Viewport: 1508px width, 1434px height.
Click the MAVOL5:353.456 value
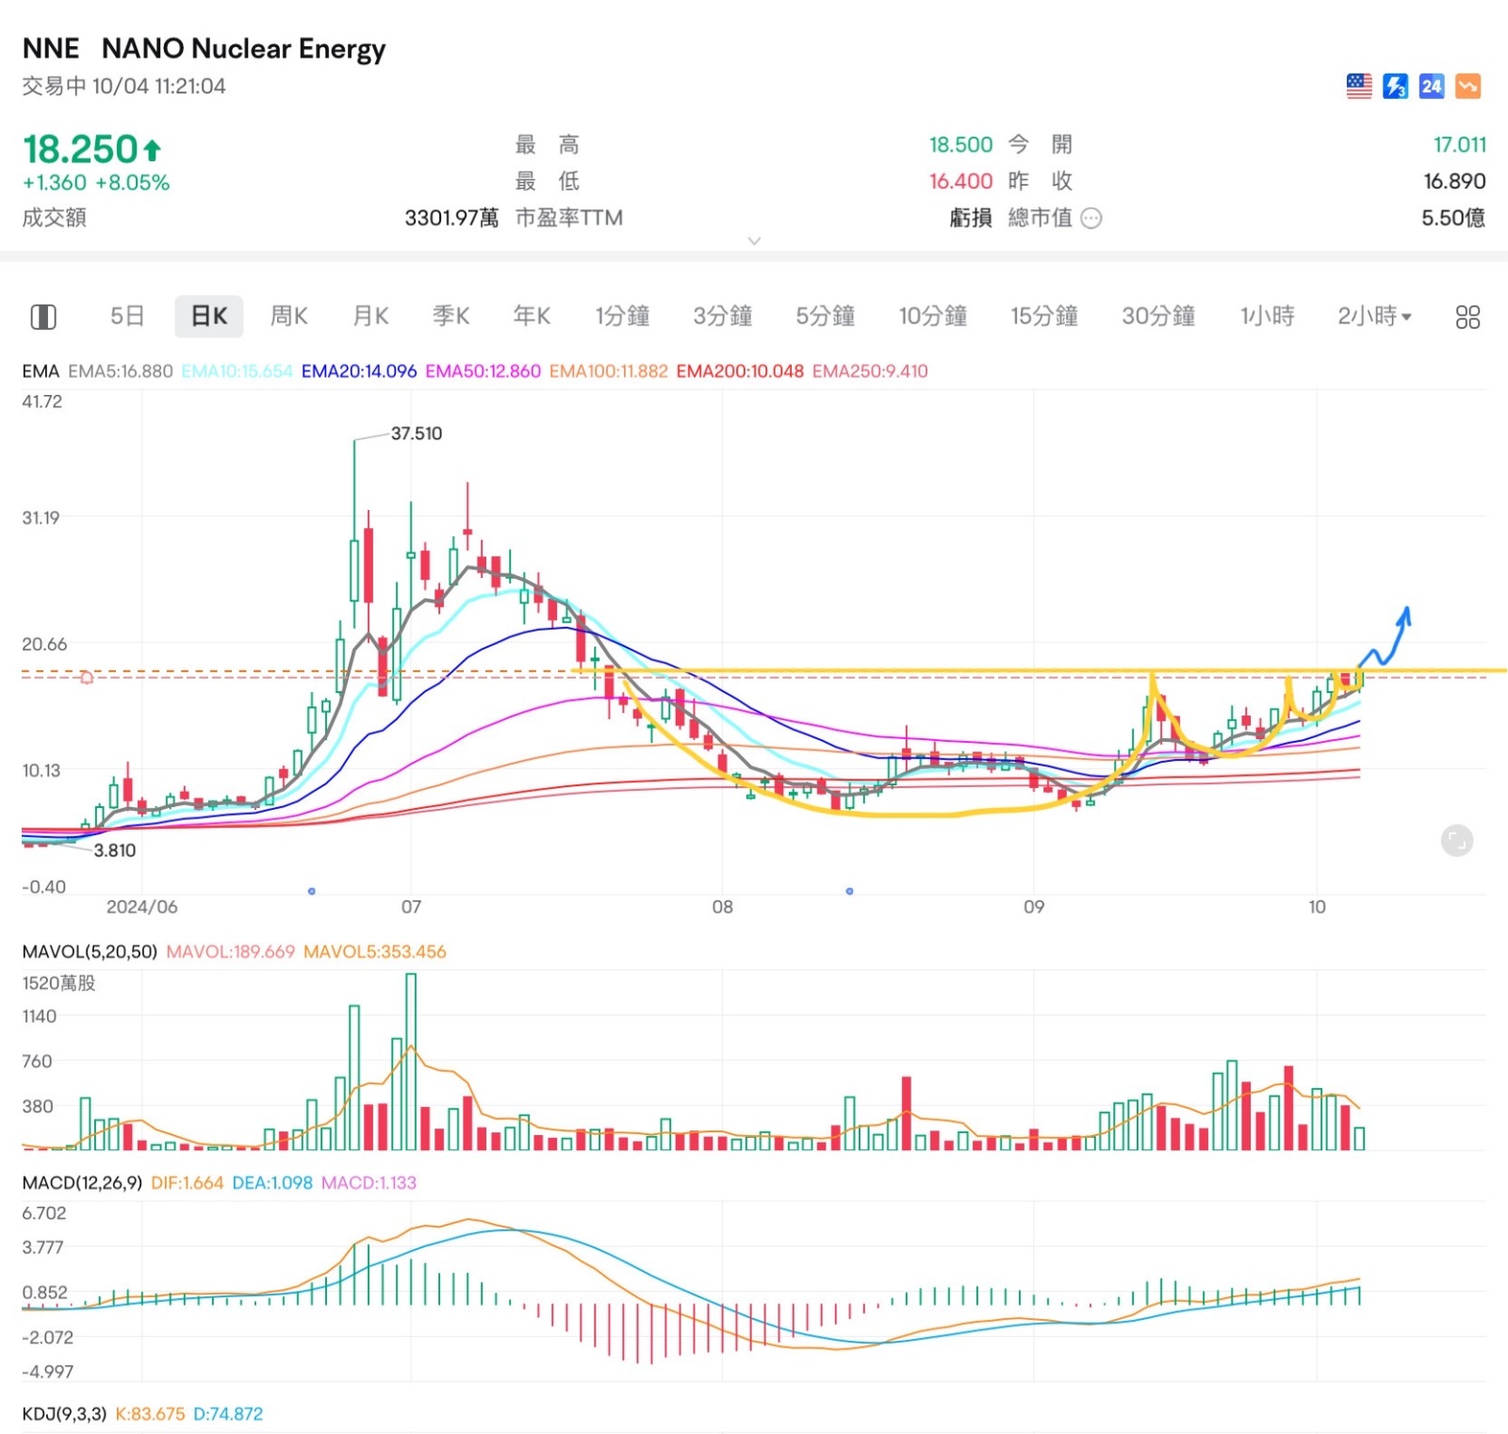pyautogui.click(x=374, y=952)
